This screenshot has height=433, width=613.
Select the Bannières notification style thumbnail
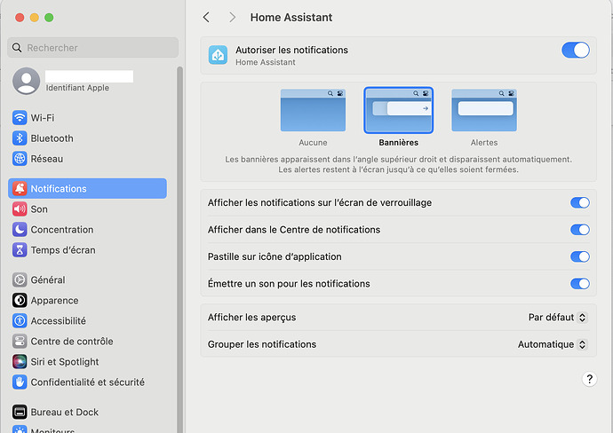click(x=398, y=110)
